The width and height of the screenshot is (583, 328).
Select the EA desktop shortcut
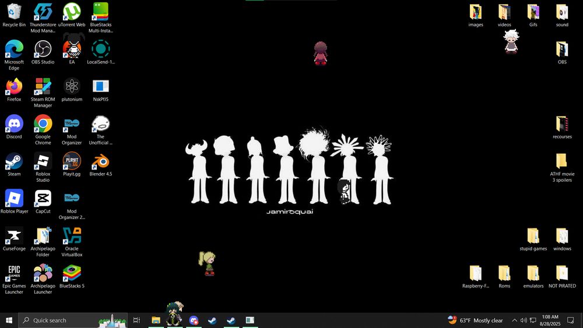[x=72, y=52]
